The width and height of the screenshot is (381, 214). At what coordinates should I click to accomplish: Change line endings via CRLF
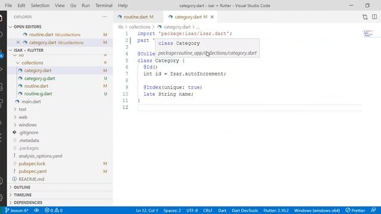pyautogui.click(x=208, y=210)
